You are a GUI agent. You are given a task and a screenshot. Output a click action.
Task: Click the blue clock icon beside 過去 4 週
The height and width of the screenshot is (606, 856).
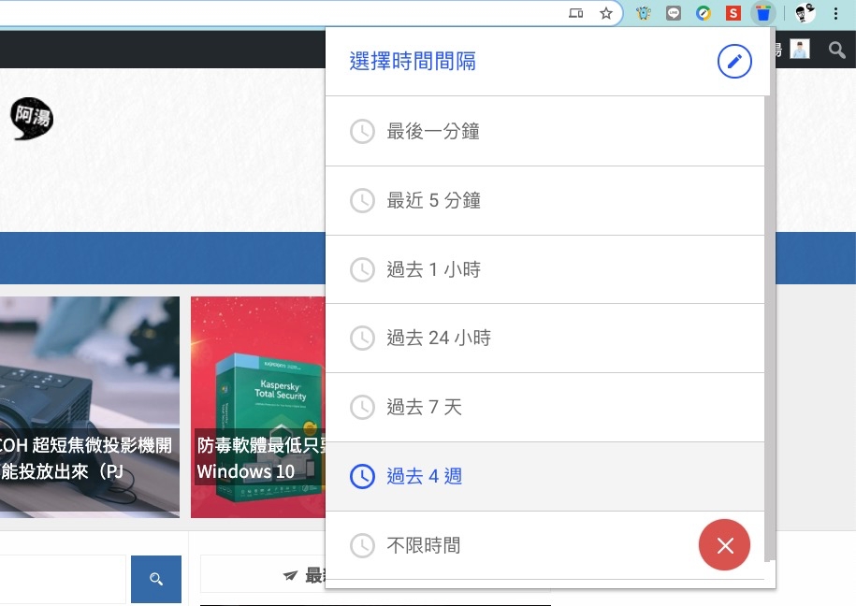(x=362, y=477)
